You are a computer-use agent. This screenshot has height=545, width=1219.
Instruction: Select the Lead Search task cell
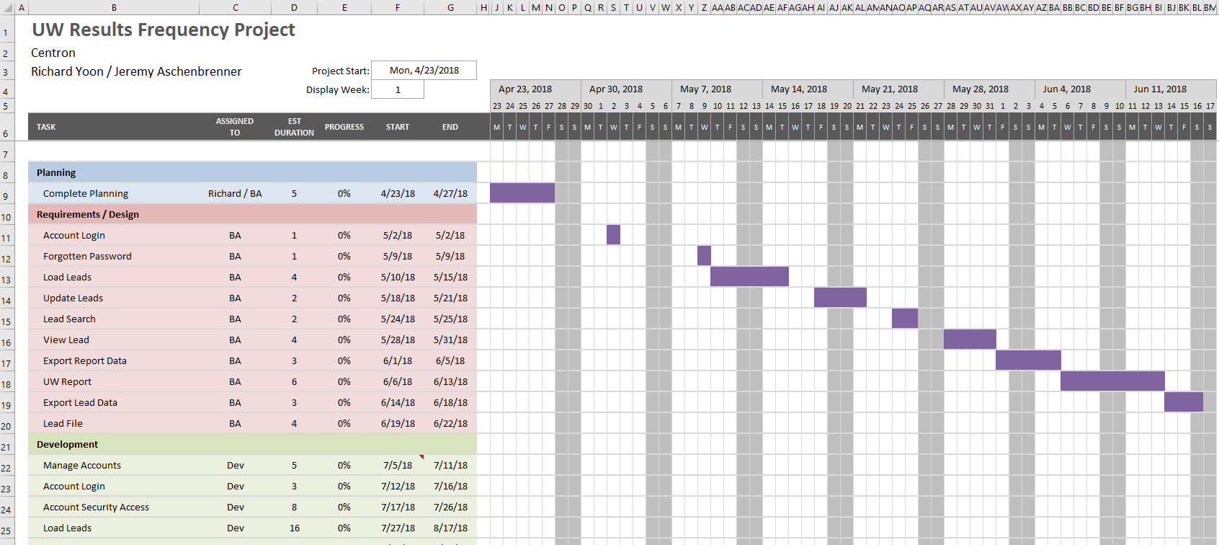click(x=114, y=319)
